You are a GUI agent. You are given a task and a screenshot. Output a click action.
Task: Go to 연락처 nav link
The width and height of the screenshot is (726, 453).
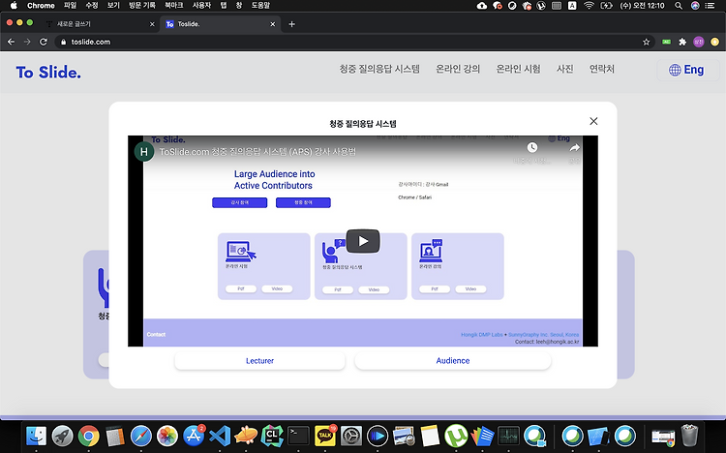(601, 69)
